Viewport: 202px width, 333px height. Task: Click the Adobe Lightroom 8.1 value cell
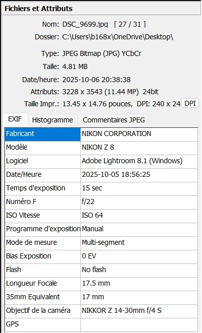pyautogui.click(x=139, y=161)
